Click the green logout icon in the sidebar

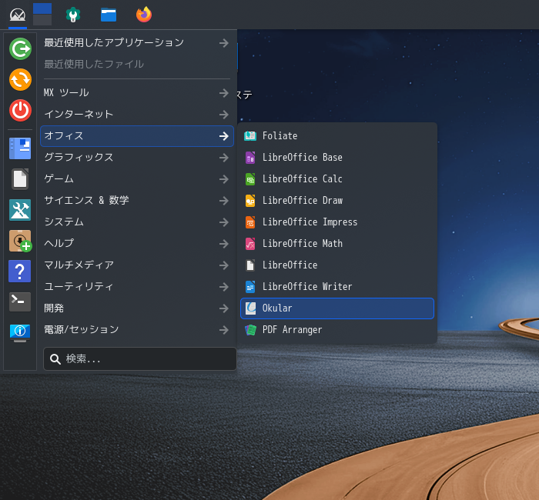[20, 48]
